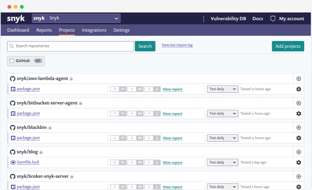Open package.json under snyk/bitbucket-server-agent
Viewport: 312px width, 190px height.
[x=28, y=113]
